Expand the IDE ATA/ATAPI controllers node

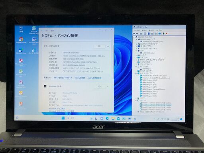pos(136,44)
